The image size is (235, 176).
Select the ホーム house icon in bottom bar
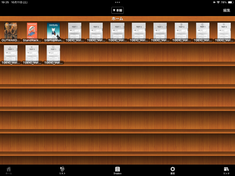9,169
